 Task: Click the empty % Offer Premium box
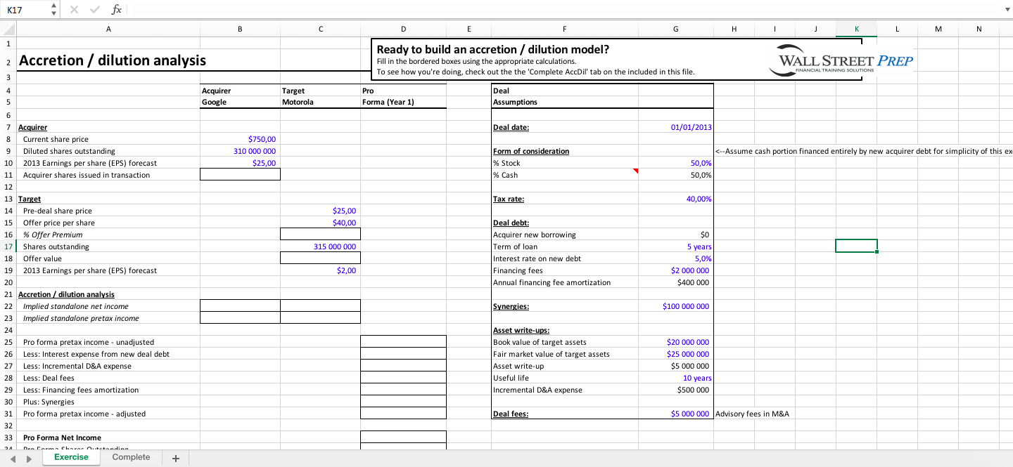click(x=320, y=235)
